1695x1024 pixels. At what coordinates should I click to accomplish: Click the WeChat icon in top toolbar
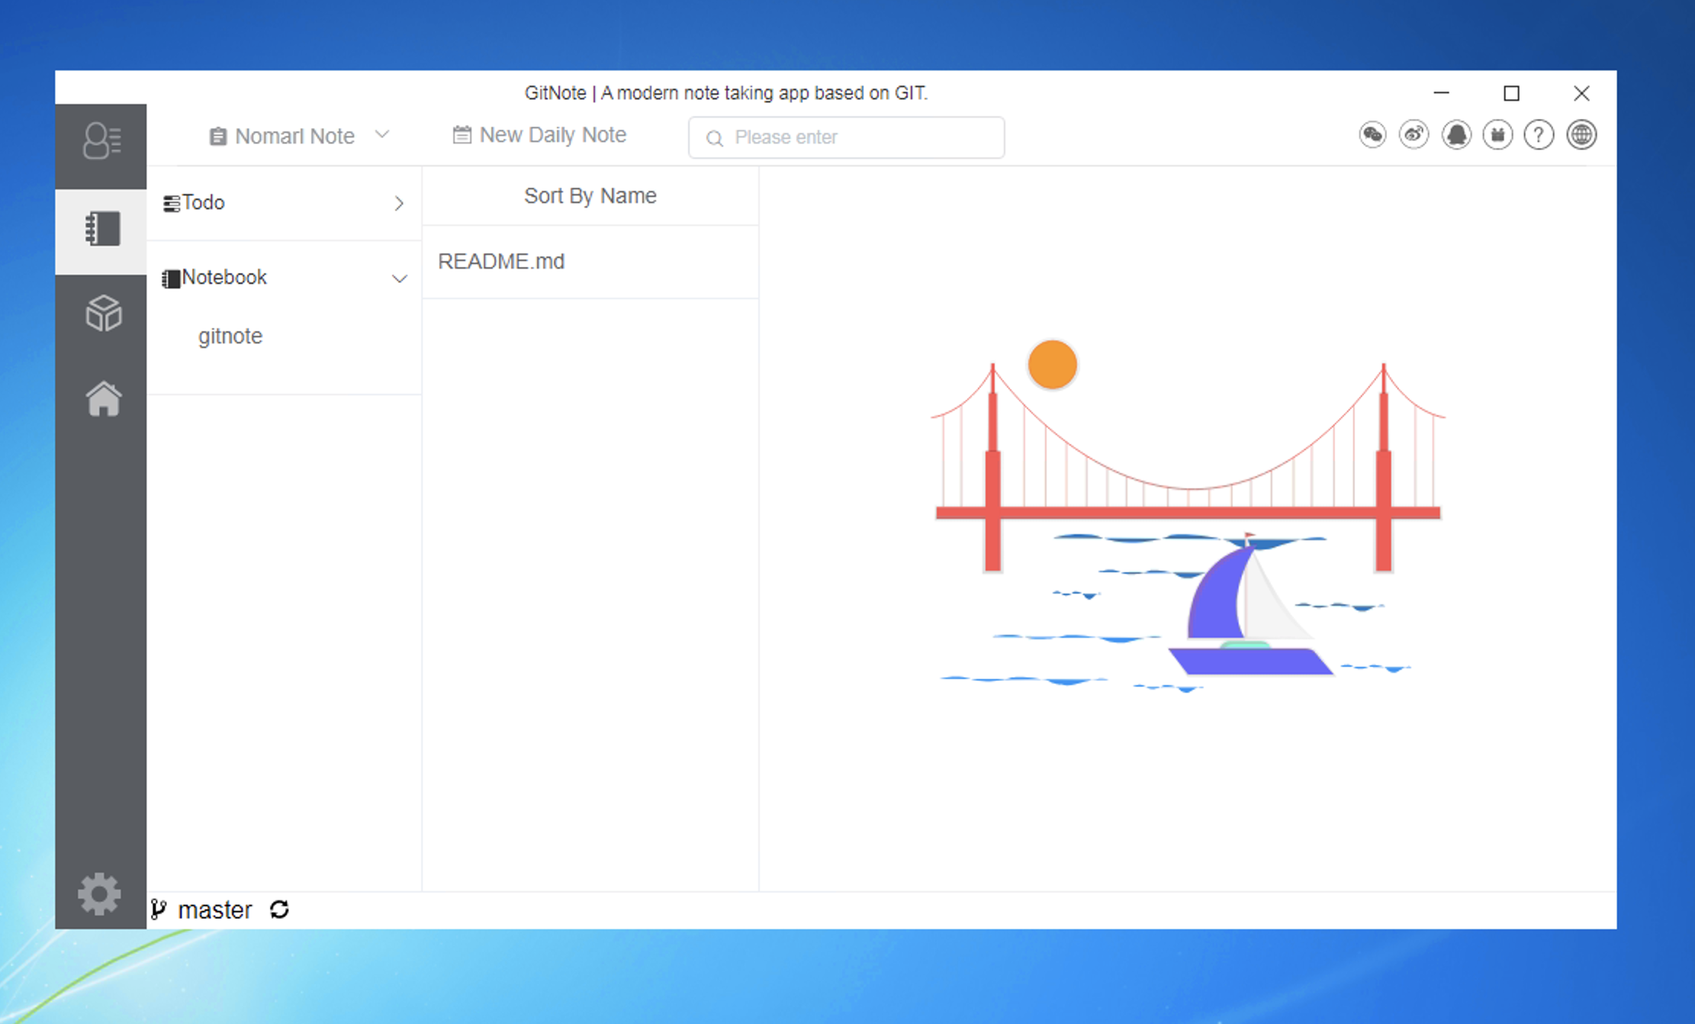tap(1372, 135)
